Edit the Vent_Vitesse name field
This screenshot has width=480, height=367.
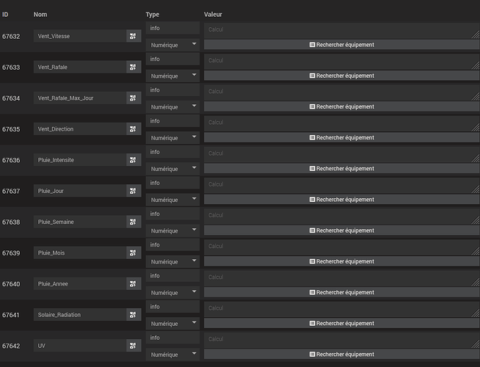pyautogui.click(x=80, y=36)
